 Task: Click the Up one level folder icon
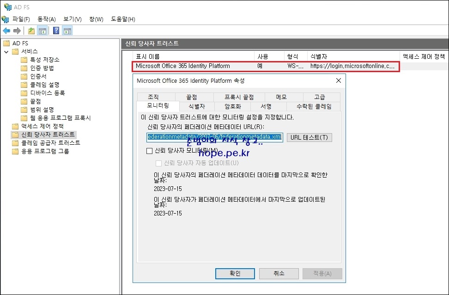coord(31,31)
